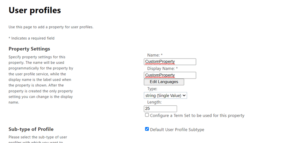Enable Configure a Term Set checkbox
The image size is (290, 143).
point(147,115)
